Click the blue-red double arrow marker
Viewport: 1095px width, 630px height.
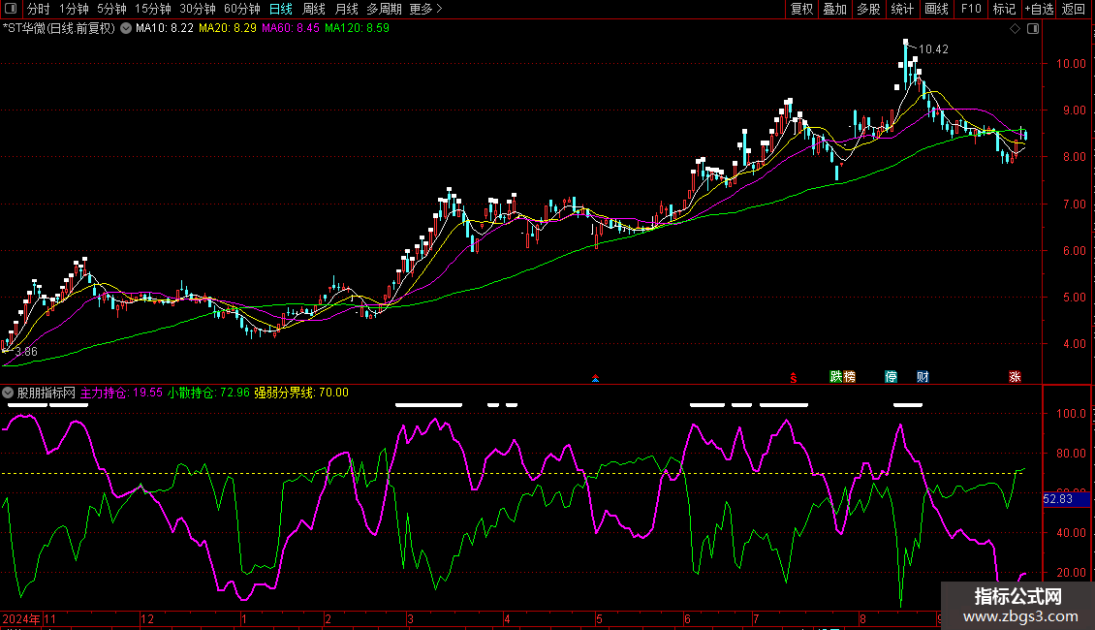(595, 378)
